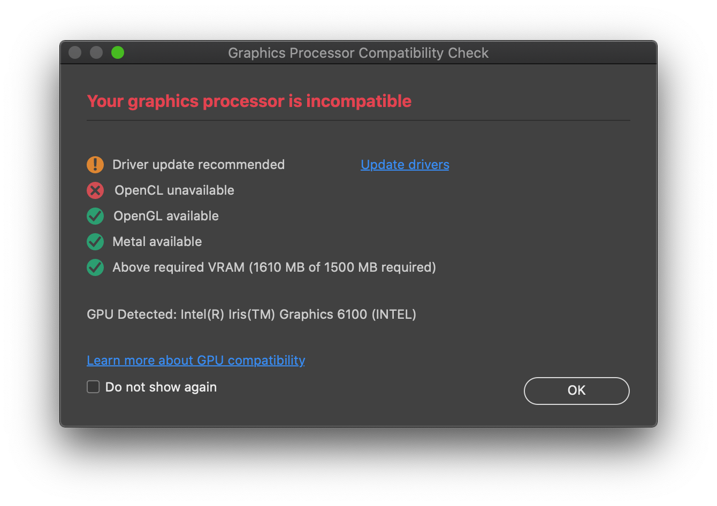
Task: Click the red X beside OpenCL unavailable
Action: 95,190
